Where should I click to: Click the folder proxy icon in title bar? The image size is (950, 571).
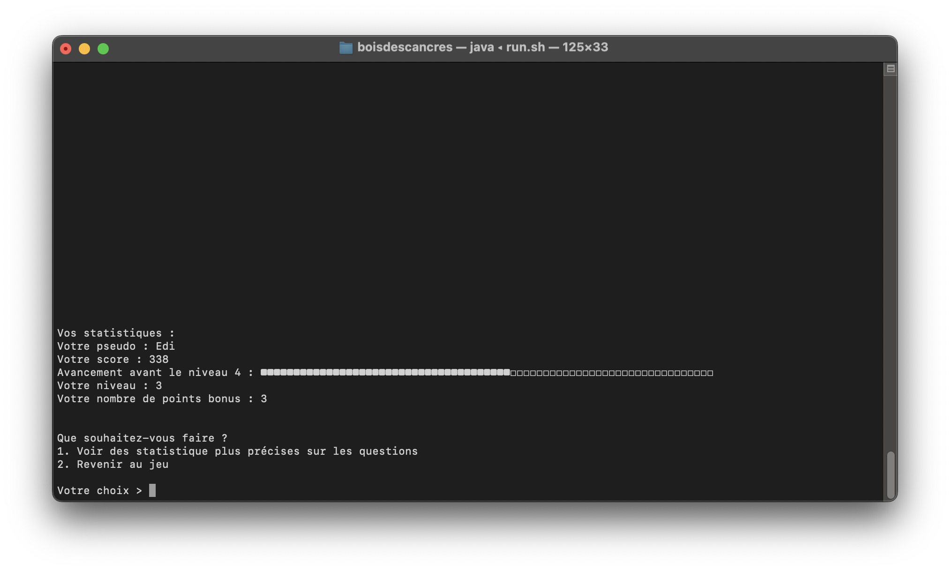[x=346, y=48]
